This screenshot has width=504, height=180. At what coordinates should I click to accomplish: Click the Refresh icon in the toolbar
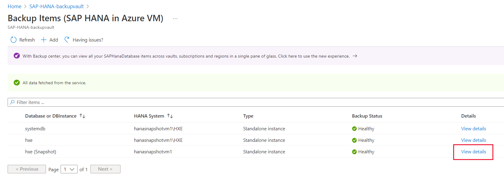click(13, 40)
